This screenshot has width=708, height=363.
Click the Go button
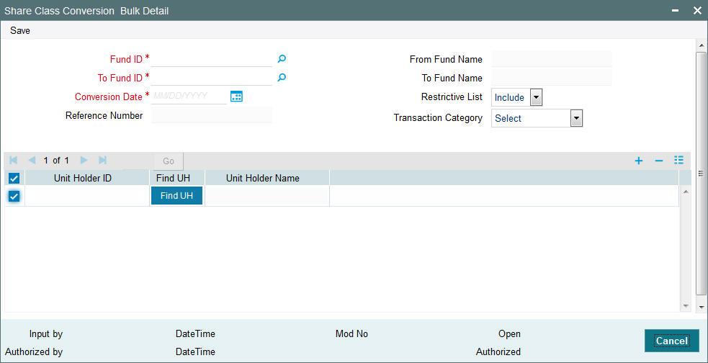tap(169, 161)
